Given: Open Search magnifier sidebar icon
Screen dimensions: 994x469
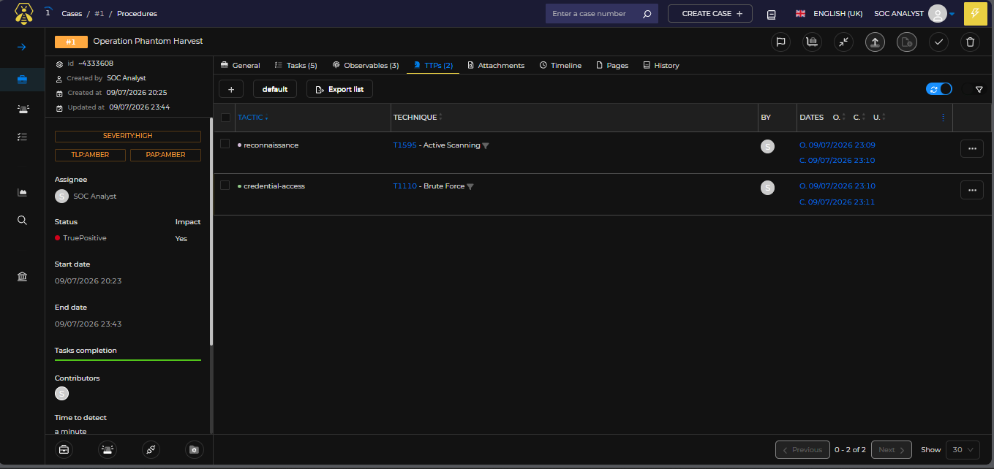Looking at the screenshot, I should coord(23,220).
